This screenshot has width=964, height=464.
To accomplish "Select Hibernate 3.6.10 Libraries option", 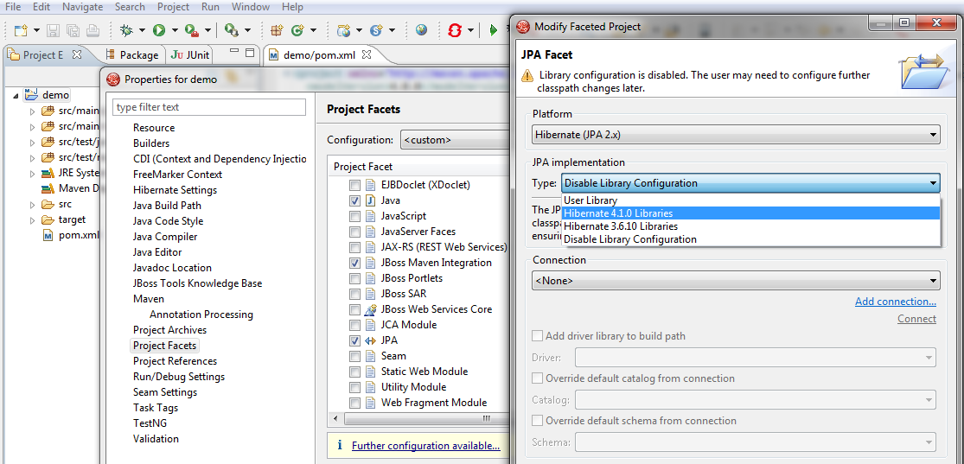I will (750, 226).
